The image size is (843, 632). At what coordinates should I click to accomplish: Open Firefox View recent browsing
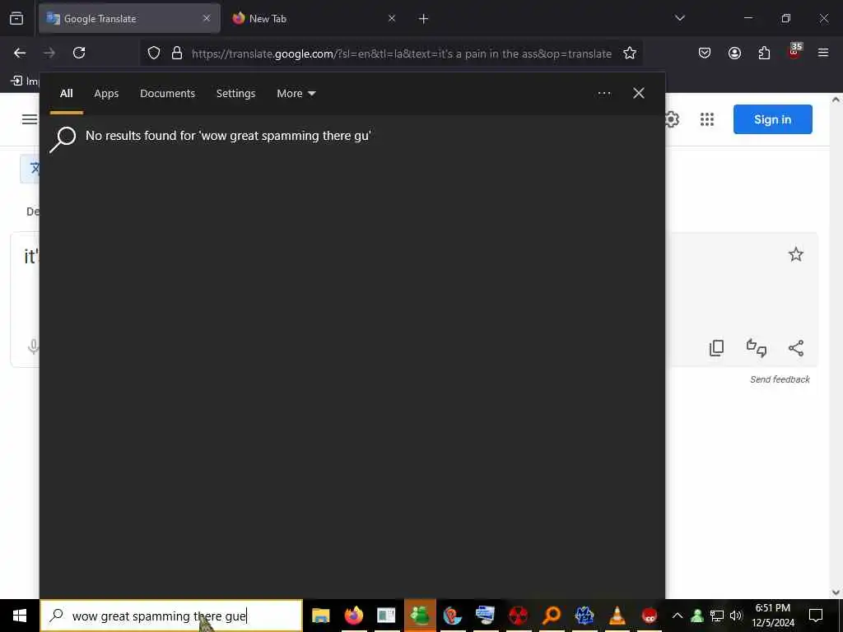click(x=16, y=19)
